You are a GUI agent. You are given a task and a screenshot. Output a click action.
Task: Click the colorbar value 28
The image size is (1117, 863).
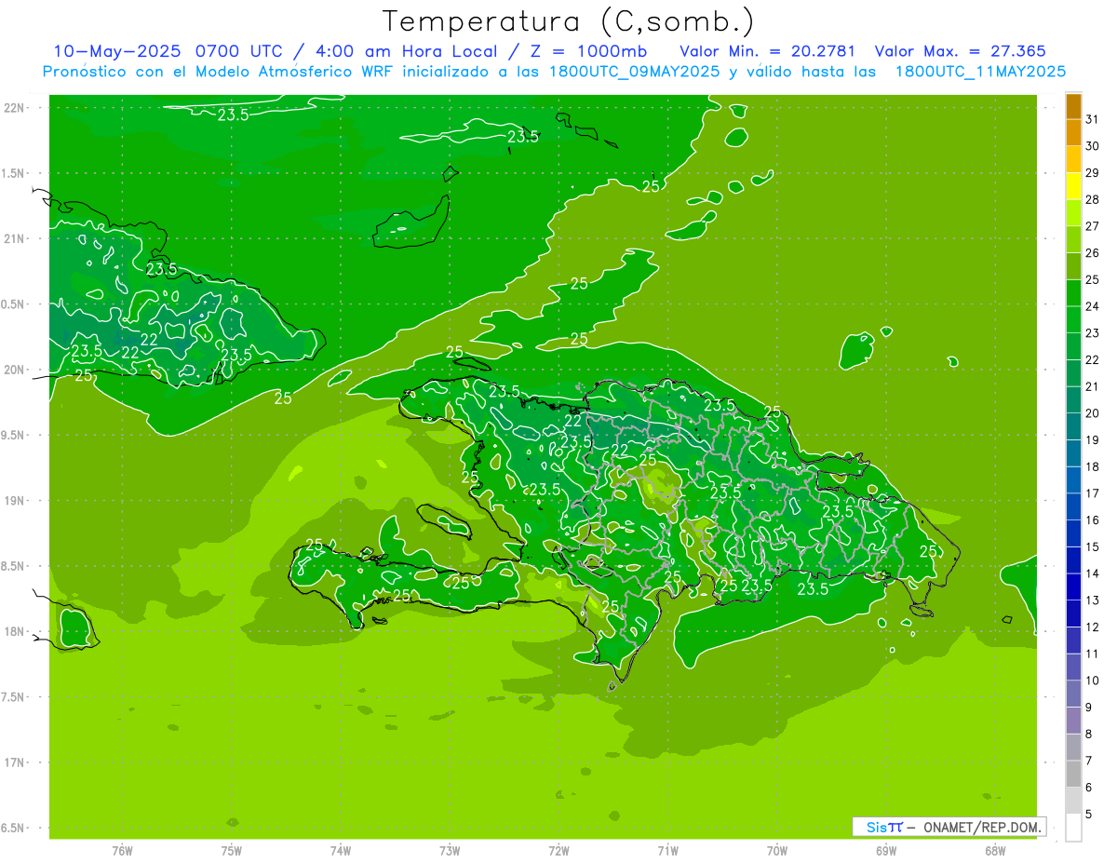(x=1092, y=199)
